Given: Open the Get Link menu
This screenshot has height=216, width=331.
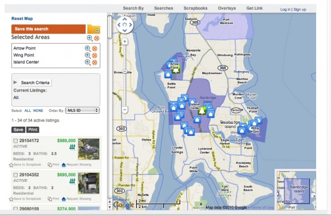Looking at the screenshot, I should (x=255, y=8).
